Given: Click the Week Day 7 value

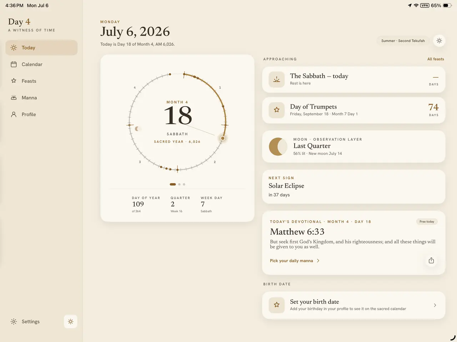Looking at the screenshot, I should [x=203, y=204].
